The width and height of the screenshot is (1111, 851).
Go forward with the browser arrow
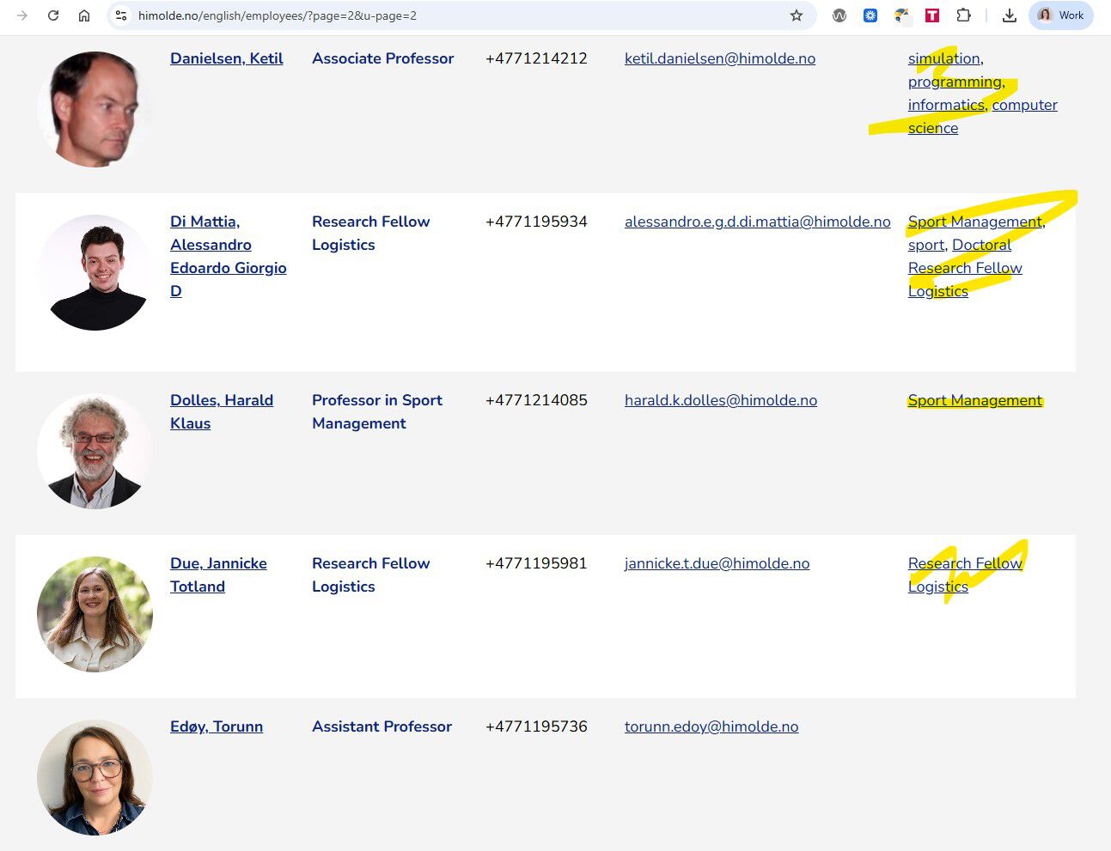[x=22, y=15]
